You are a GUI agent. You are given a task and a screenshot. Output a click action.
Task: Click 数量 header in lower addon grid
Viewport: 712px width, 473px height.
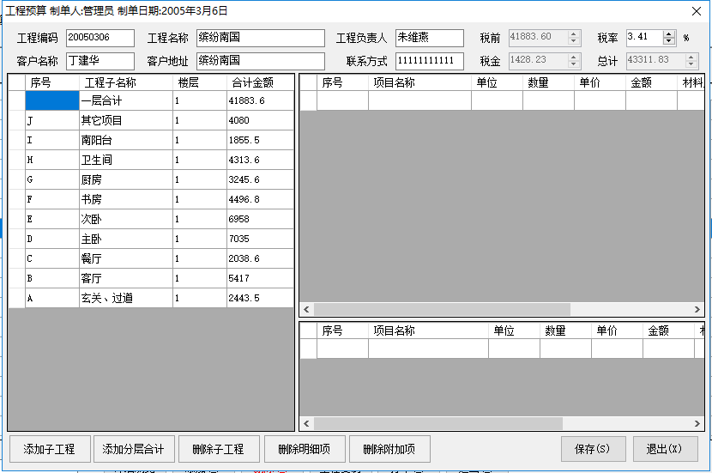565,330
